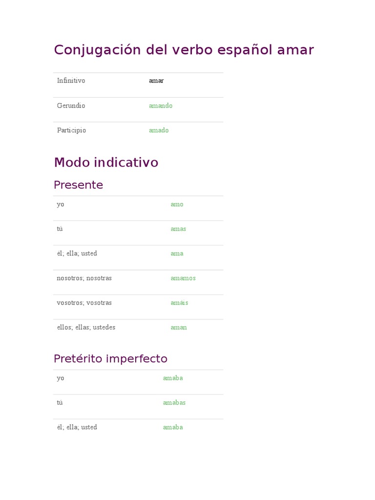Select the 'vosotros; vosotras' pronoun cell
The image size is (375, 500).
click(x=84, y=303)
